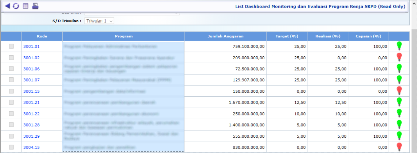Click the Kode column header
417x153 pixels.
(42, 36)
